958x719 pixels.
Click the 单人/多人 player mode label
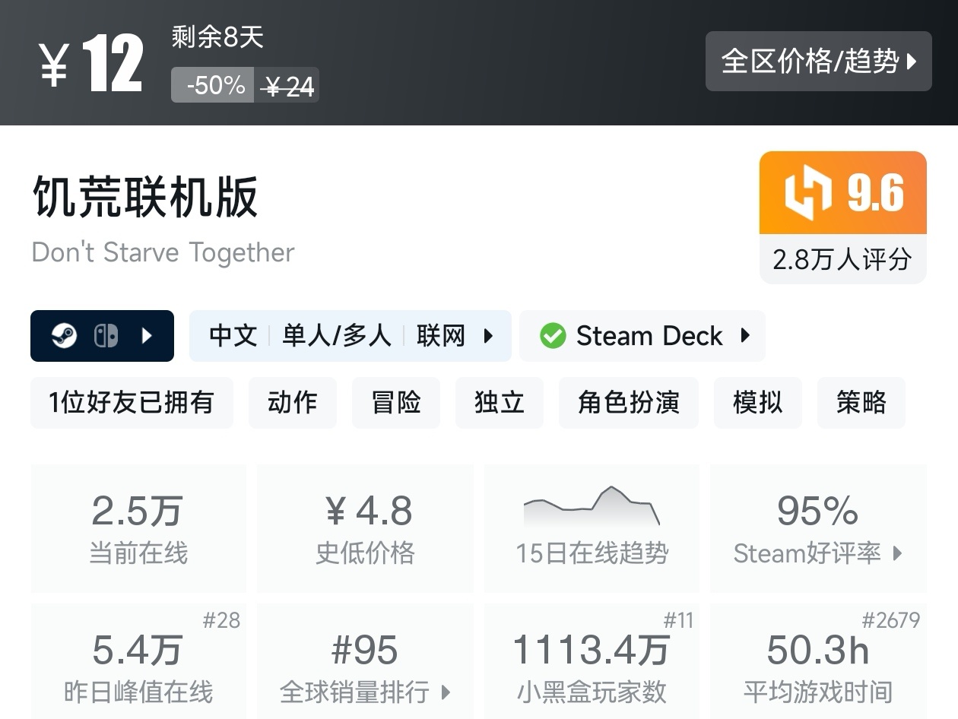337,335
